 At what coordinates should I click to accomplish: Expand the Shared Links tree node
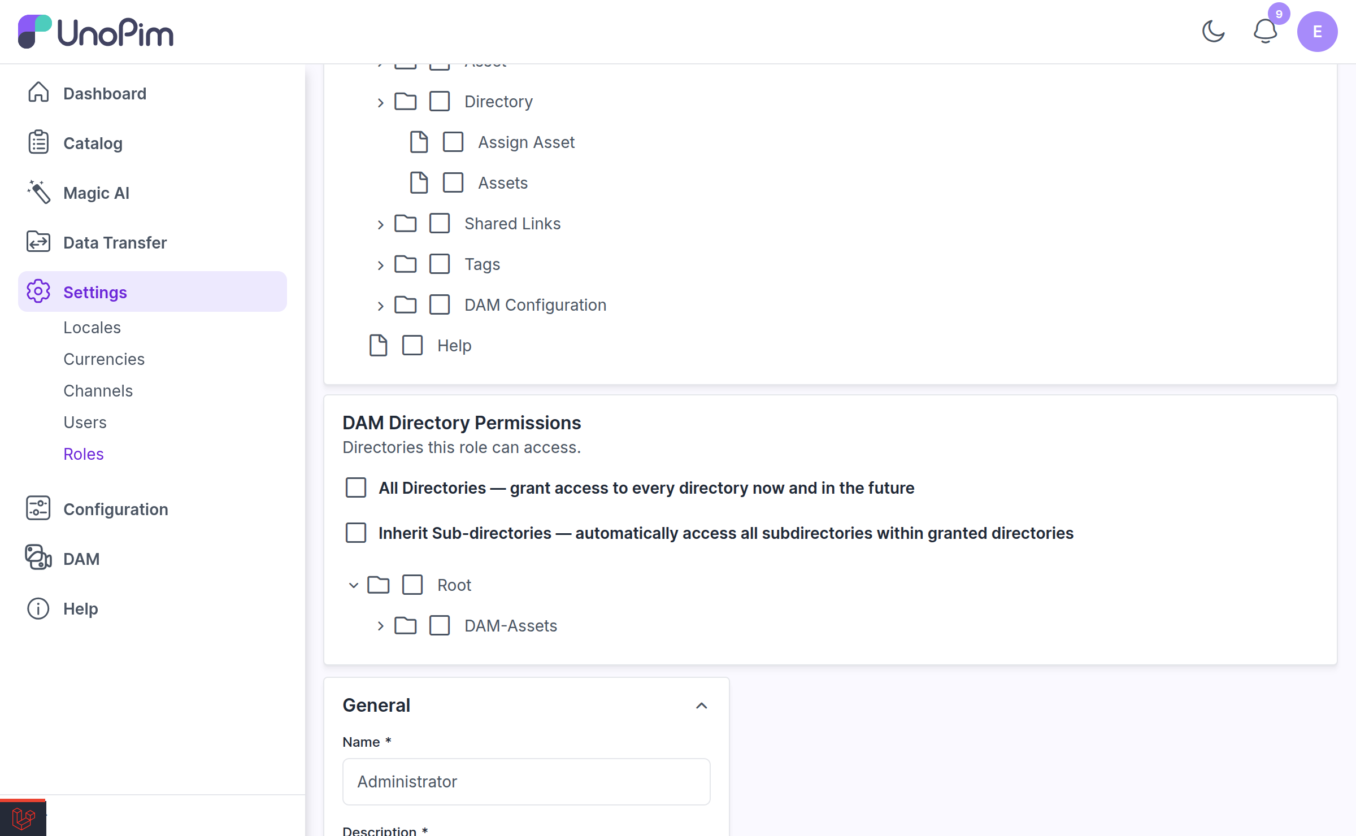tap(381, 224)
